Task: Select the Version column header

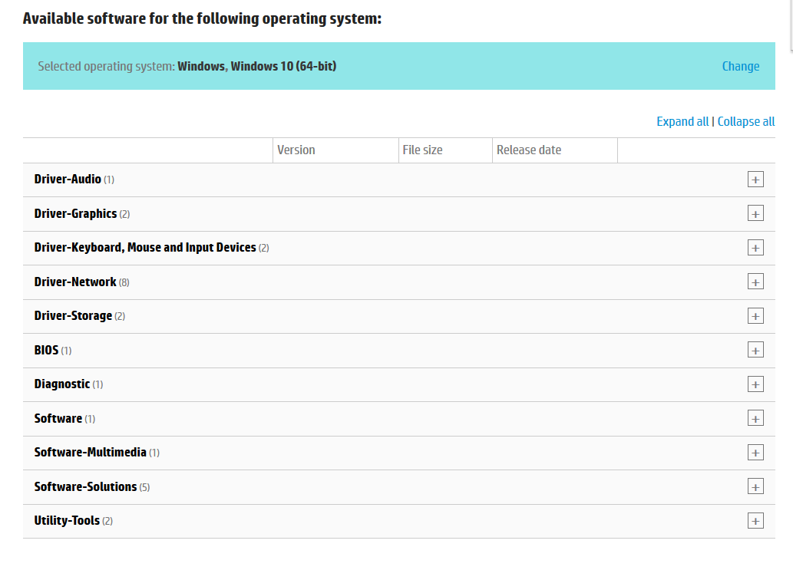Action: point(296,150)
